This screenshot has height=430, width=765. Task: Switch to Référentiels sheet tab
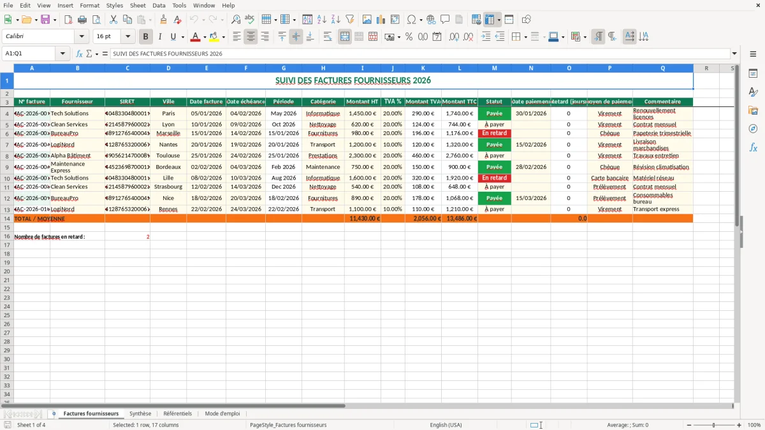(177, 413)
